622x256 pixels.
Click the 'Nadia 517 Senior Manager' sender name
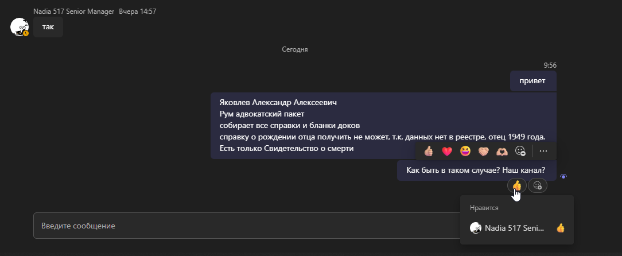point(73,11)
